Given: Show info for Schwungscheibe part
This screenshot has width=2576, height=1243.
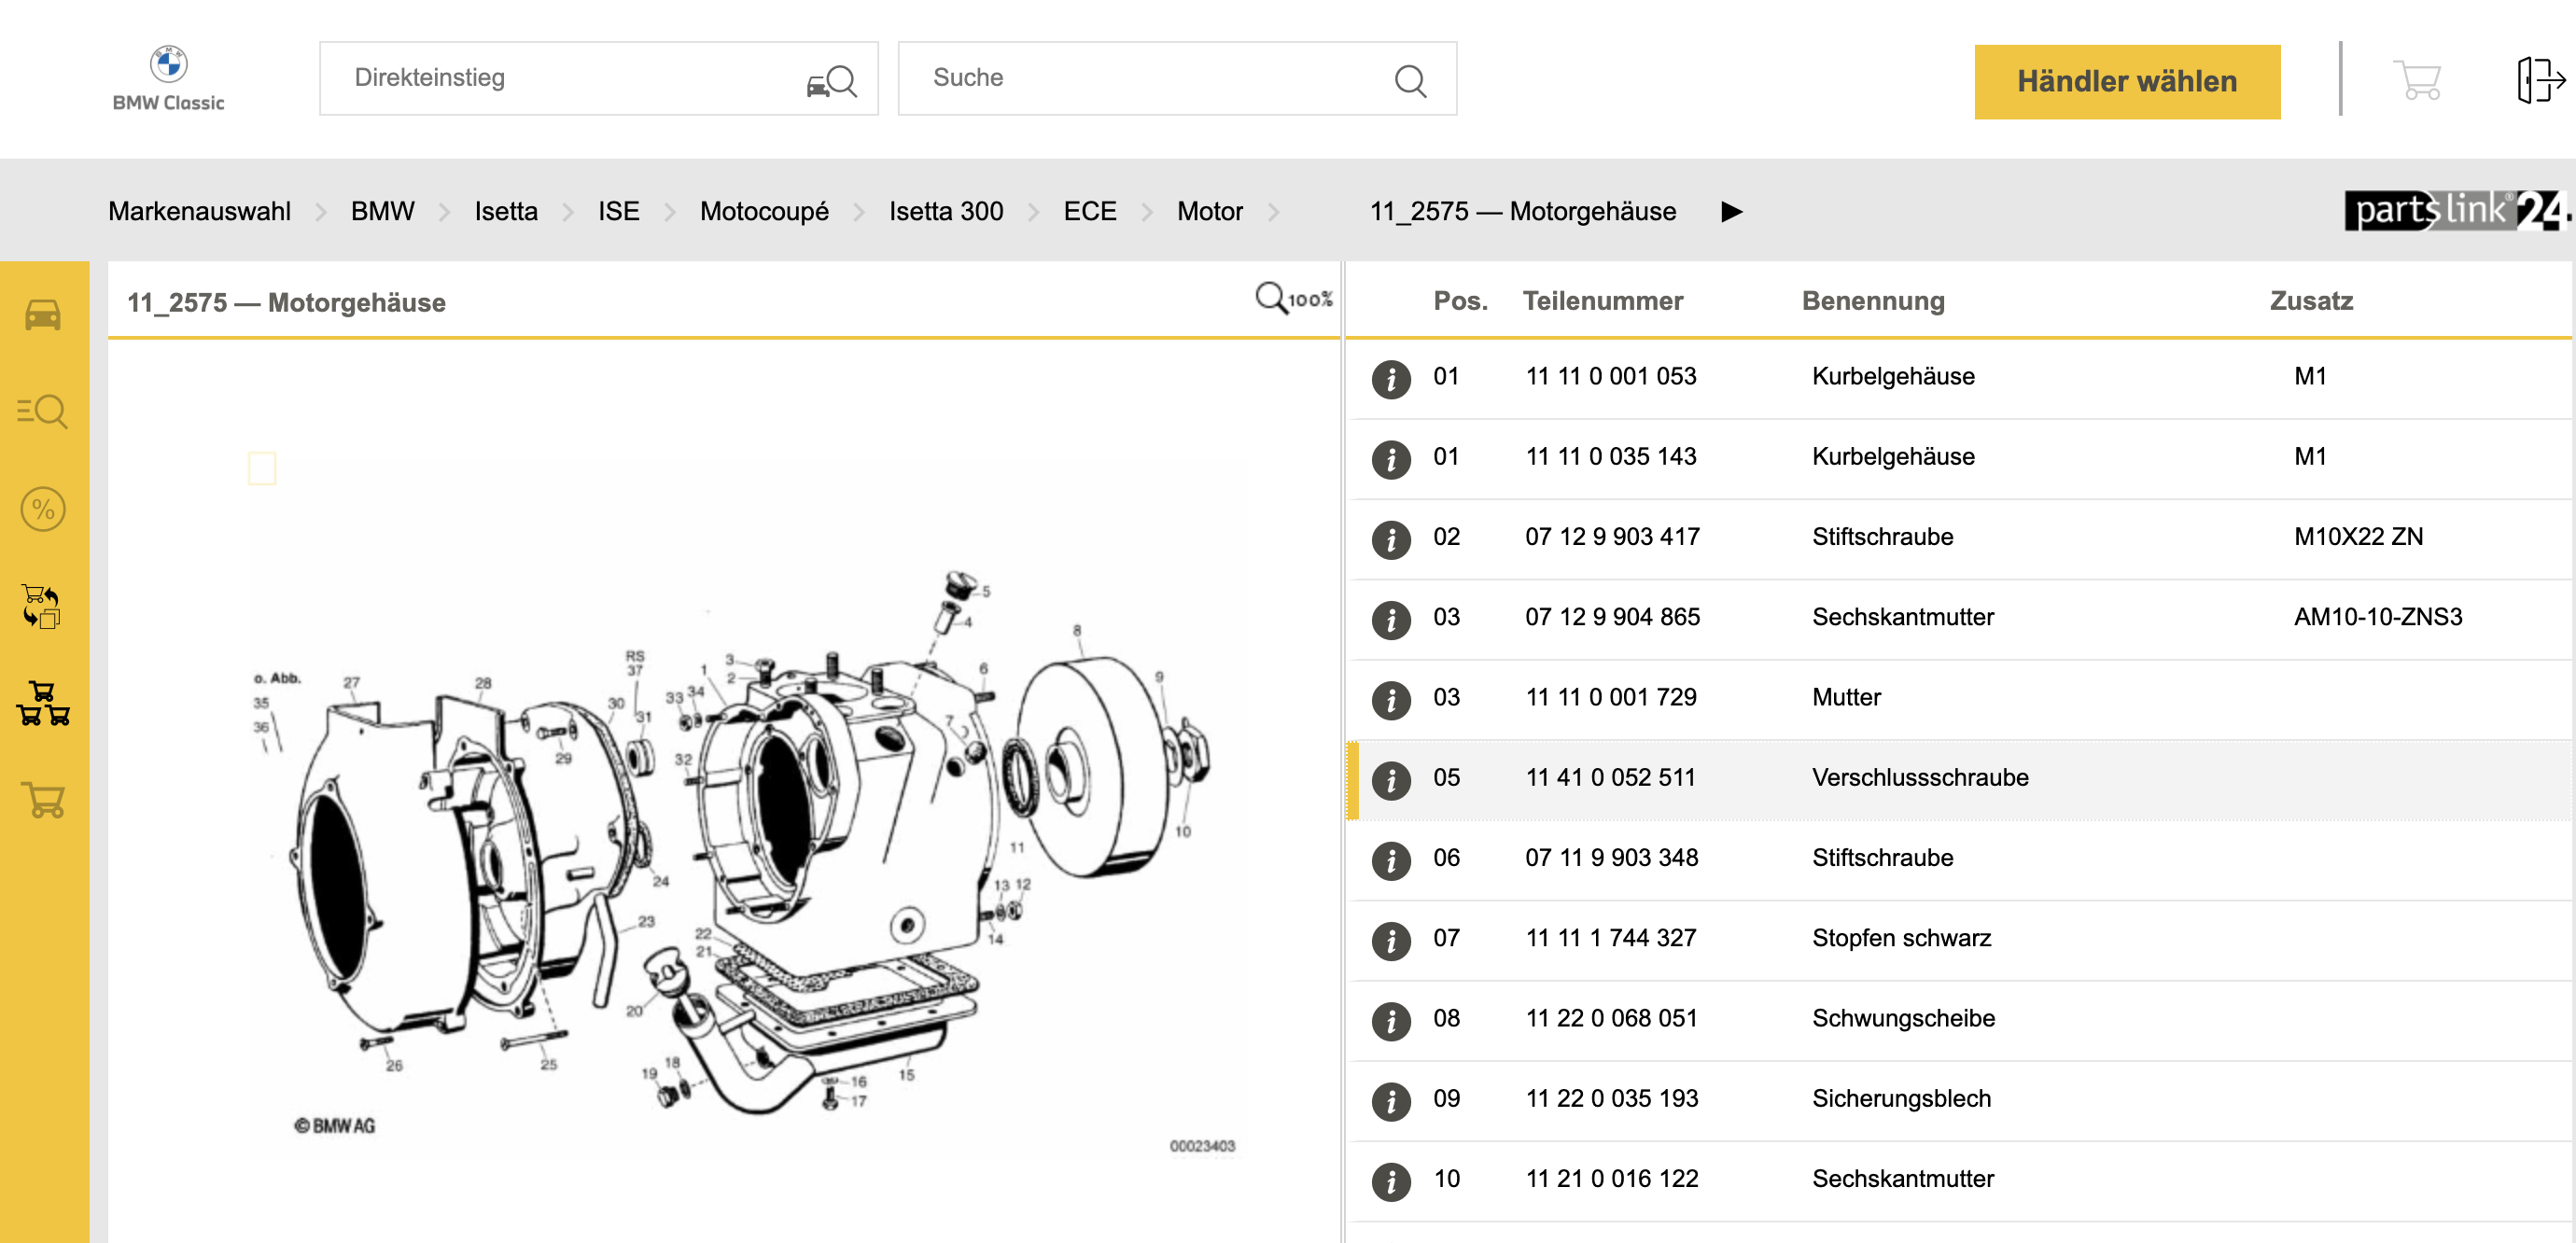Looking at the screenshot, I should coord(1390,1020).
